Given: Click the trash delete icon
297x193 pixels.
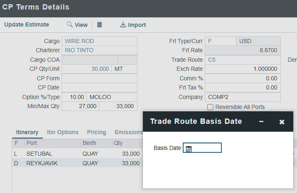Looking at the screenshot, I should tap(100, 25).
